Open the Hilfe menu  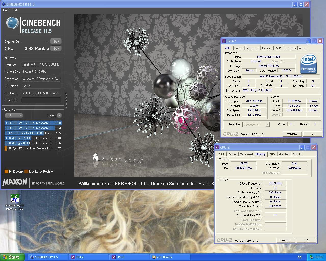pos(16,10)
